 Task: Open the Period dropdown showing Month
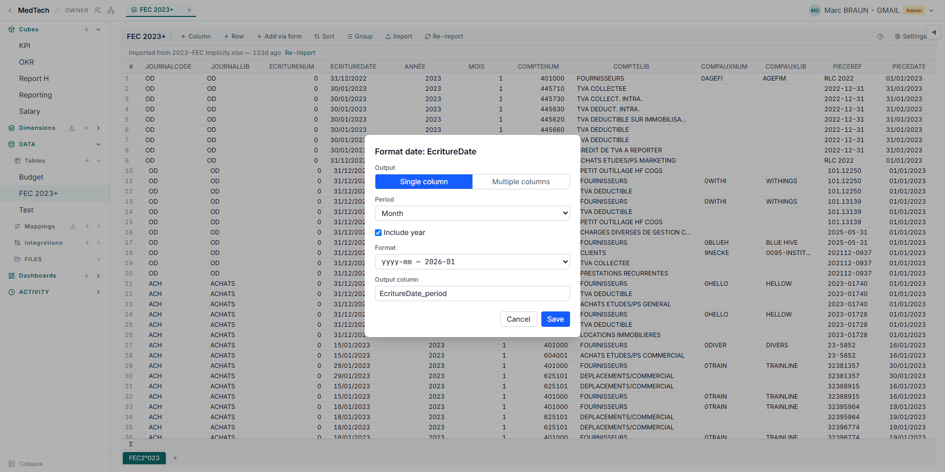[472, 213]
